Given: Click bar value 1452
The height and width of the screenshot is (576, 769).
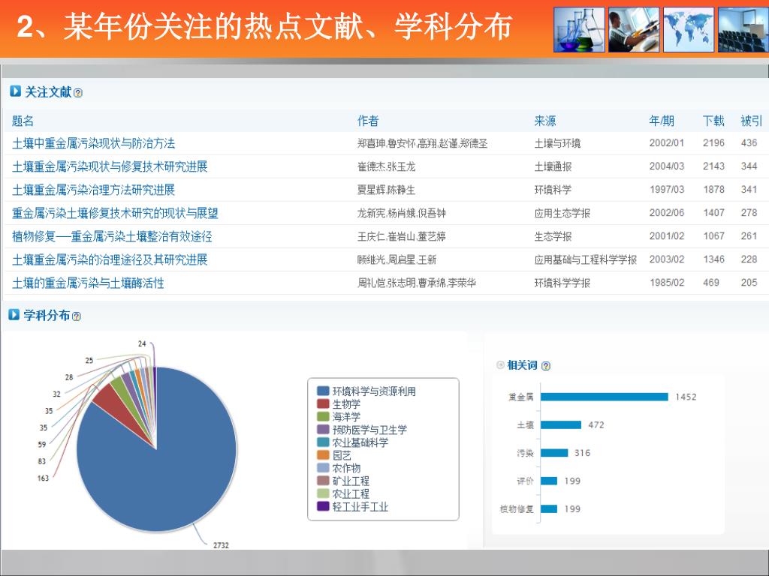Looking at the screenshot, I should [686, 397].
